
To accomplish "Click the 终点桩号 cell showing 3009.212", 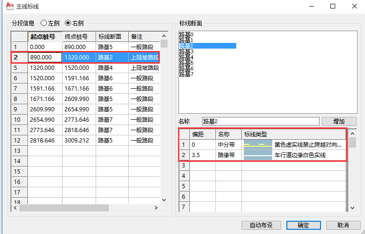I will click(79, 140).
